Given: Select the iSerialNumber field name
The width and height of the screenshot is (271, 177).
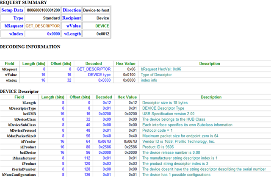Looking at the screenshot, I should coord(24,169).
